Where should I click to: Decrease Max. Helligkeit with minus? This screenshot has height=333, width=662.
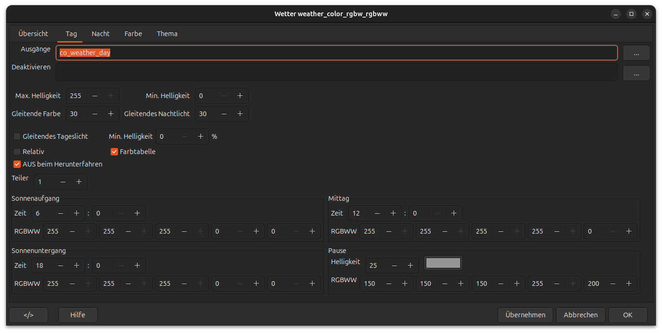click(x=95, y=96)
